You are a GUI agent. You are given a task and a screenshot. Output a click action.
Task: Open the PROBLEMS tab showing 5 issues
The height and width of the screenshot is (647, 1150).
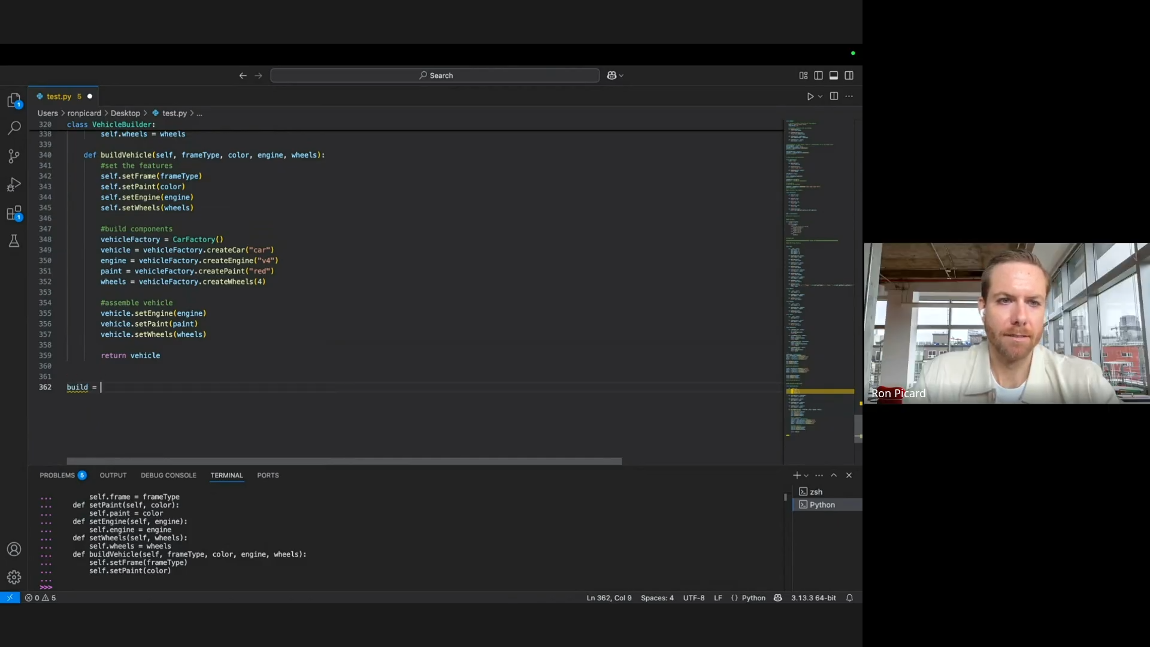pos(62,475)
